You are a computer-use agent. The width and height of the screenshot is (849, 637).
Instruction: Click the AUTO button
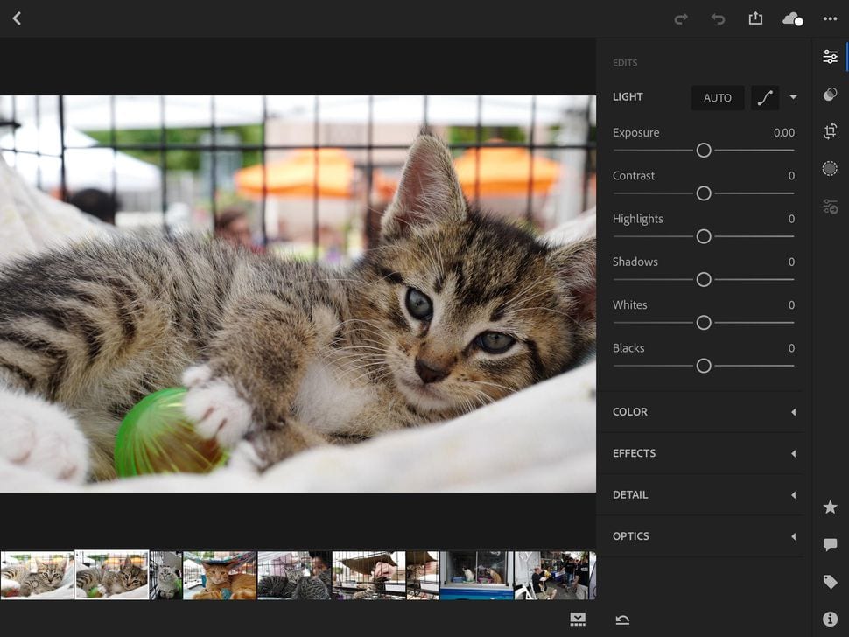click(718, 97)
